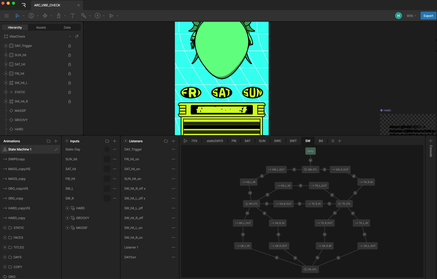Expand the STATIC hierarchy item
Screen dimensions: 437x279
pos(6,92)
